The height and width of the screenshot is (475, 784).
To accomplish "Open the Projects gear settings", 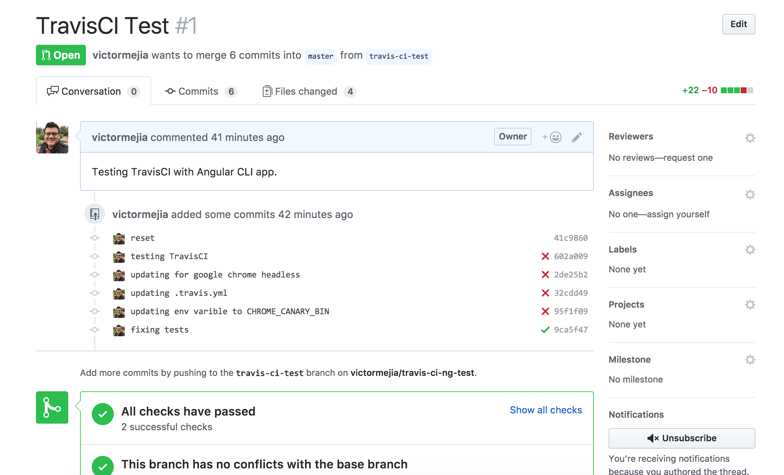I will pyautogui.click(x=750, y=305).
